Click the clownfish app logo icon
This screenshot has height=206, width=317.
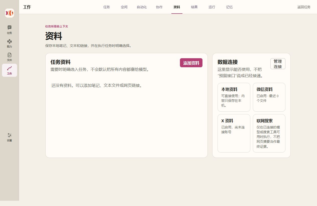point(10,13)
